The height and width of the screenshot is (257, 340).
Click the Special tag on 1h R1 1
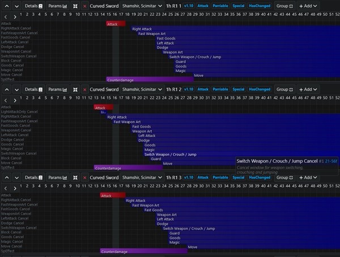coord(239,6)
